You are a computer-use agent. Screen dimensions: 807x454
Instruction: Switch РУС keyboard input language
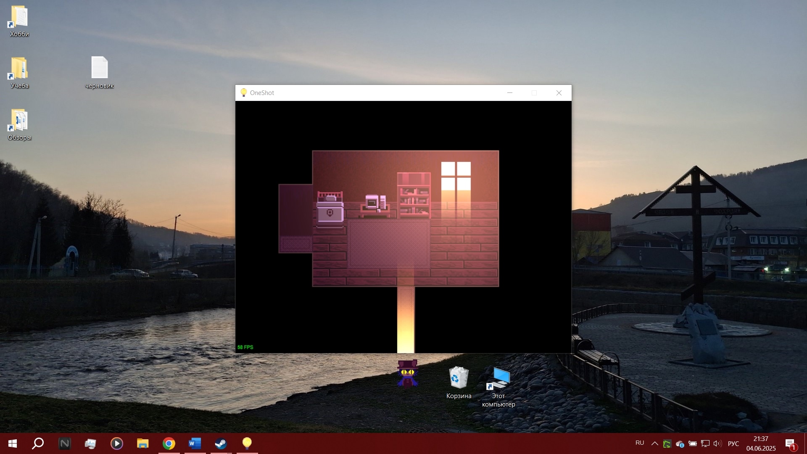[x=733, y=443]
